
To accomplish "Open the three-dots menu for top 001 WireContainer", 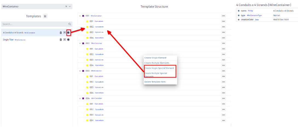I will click(x=224, y=16).
